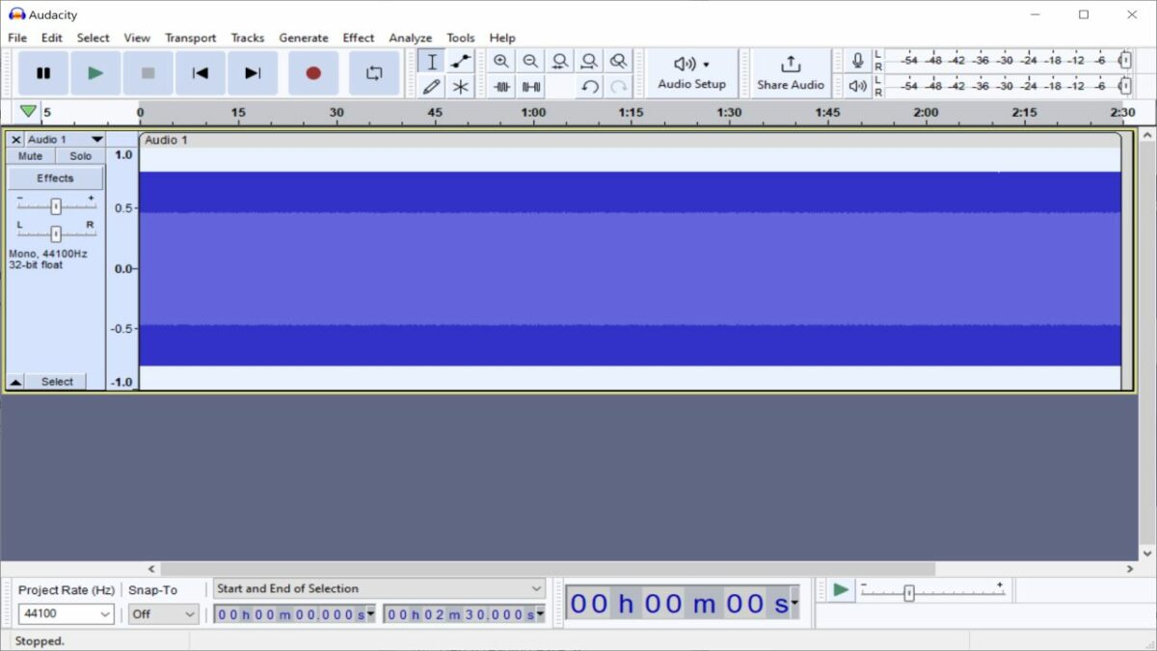1157x651 pixels.
Task: Click the green timeline playhead triangle
Action: [28, 112]
